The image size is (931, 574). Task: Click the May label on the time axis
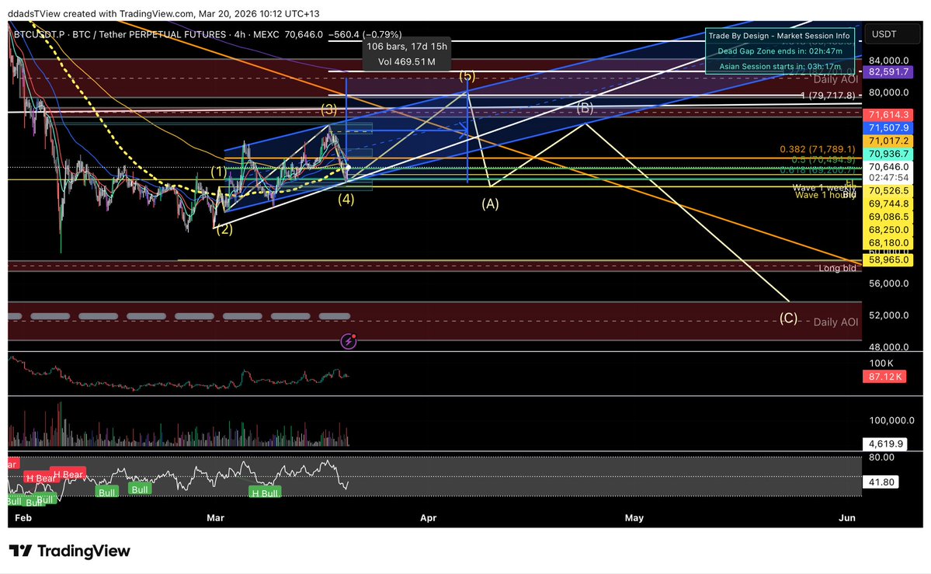[634, 518]
